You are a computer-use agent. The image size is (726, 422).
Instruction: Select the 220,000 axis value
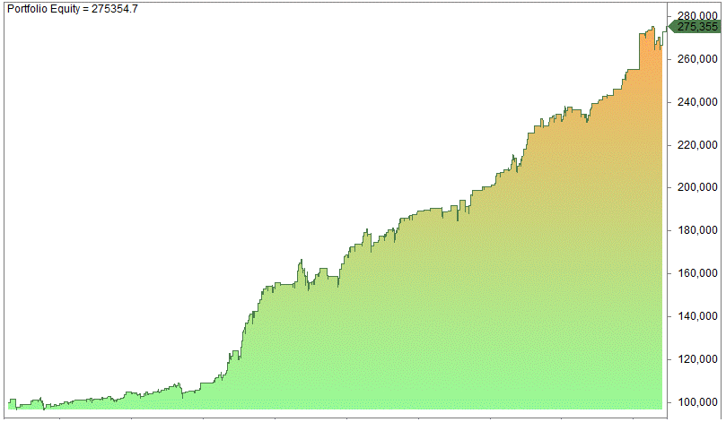(x=697, y=145)
